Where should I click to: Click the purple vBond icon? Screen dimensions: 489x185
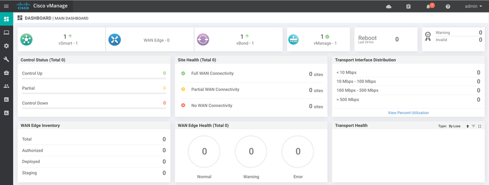(203, 40)
